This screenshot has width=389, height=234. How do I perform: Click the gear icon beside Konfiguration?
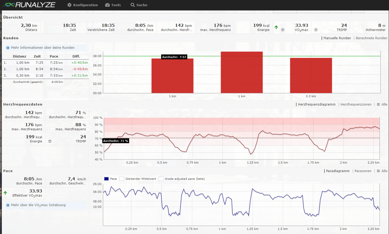point(69,5)
